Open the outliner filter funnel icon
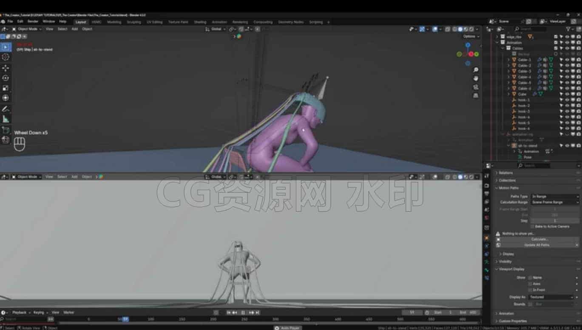Viewport: 582px width, 330px height. coord(568,29)
